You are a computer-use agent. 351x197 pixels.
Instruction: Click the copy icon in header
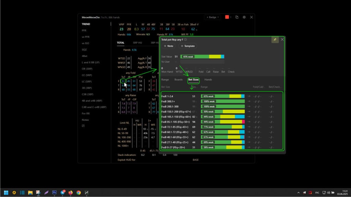(x=237, y=17)
